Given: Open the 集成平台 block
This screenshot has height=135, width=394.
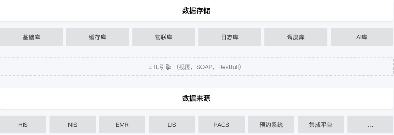Looking at the screenshot, I should (x=320, y=125).
